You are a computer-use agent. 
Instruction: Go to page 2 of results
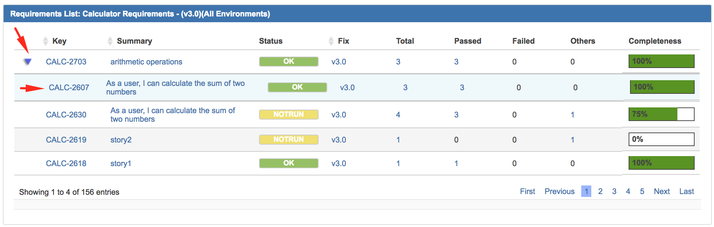pyautogui.click(x=600, y=191)
